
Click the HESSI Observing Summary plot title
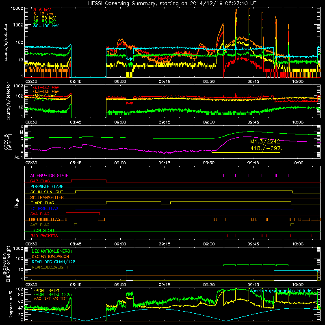[172, 3]
